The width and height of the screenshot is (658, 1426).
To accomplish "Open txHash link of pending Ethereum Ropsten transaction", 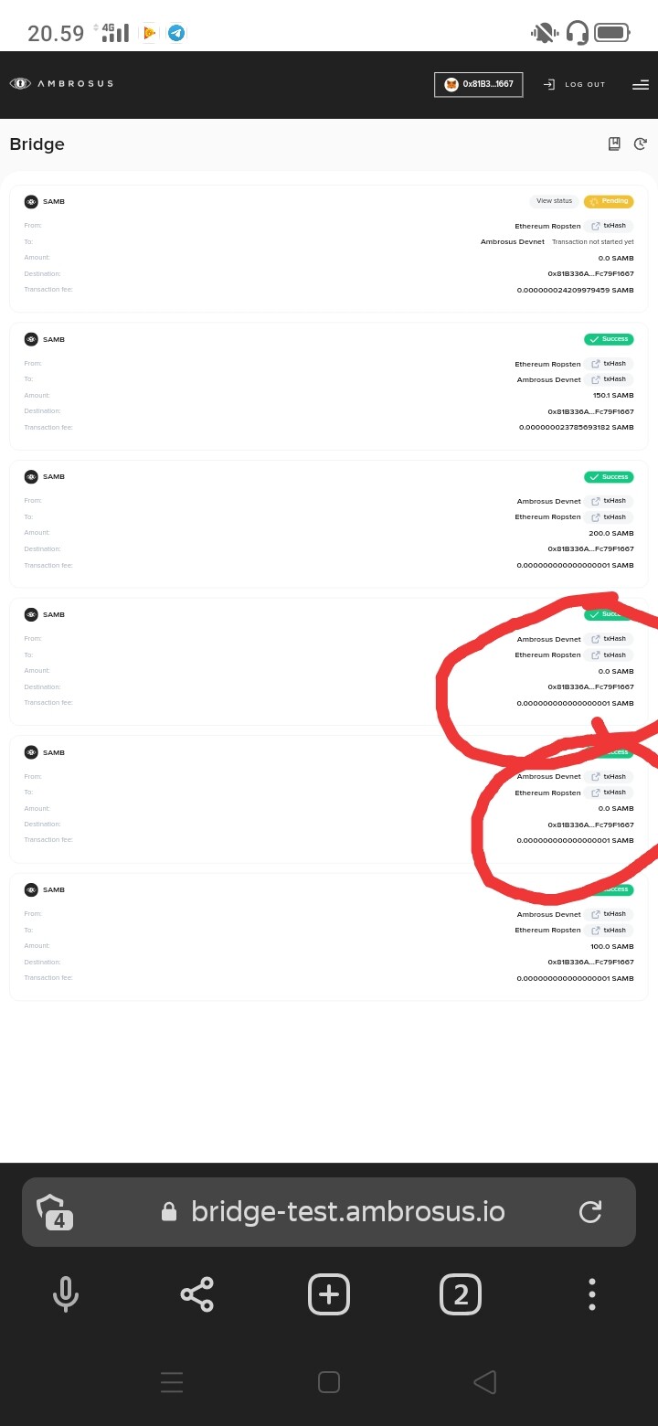I will point(609,226).
